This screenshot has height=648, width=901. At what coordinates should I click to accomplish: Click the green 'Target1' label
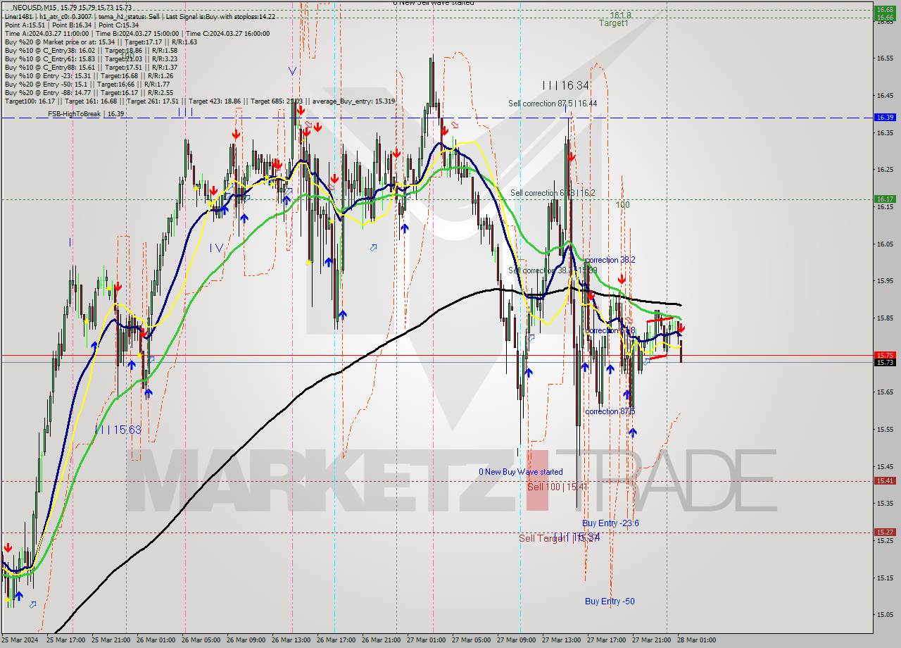[614, 23]
